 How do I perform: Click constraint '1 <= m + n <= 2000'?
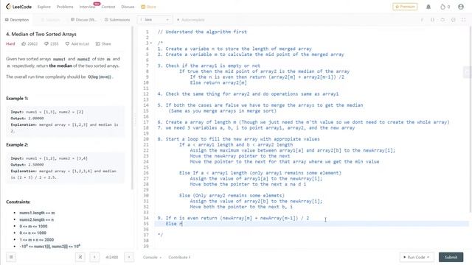tap(37, 240)
